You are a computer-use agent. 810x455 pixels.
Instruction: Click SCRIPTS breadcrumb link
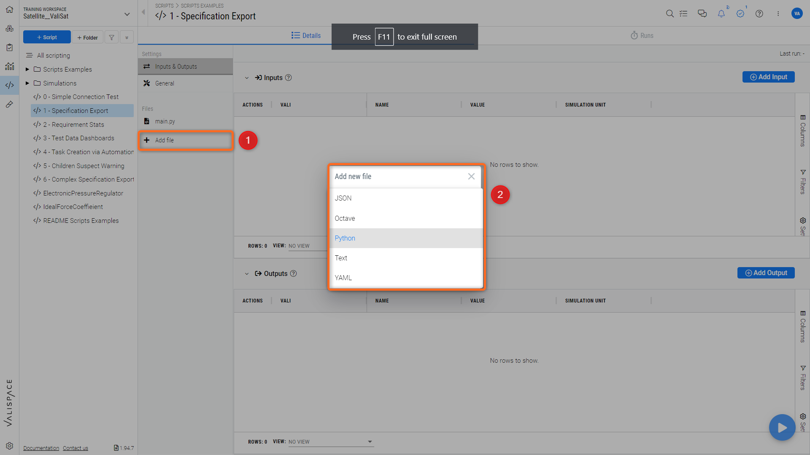point(164,5)
